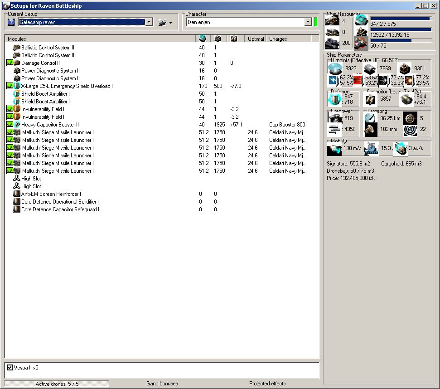
Task: Click the blue help question-mark icon
Action: pyautogui.click(x=11, y=22)
